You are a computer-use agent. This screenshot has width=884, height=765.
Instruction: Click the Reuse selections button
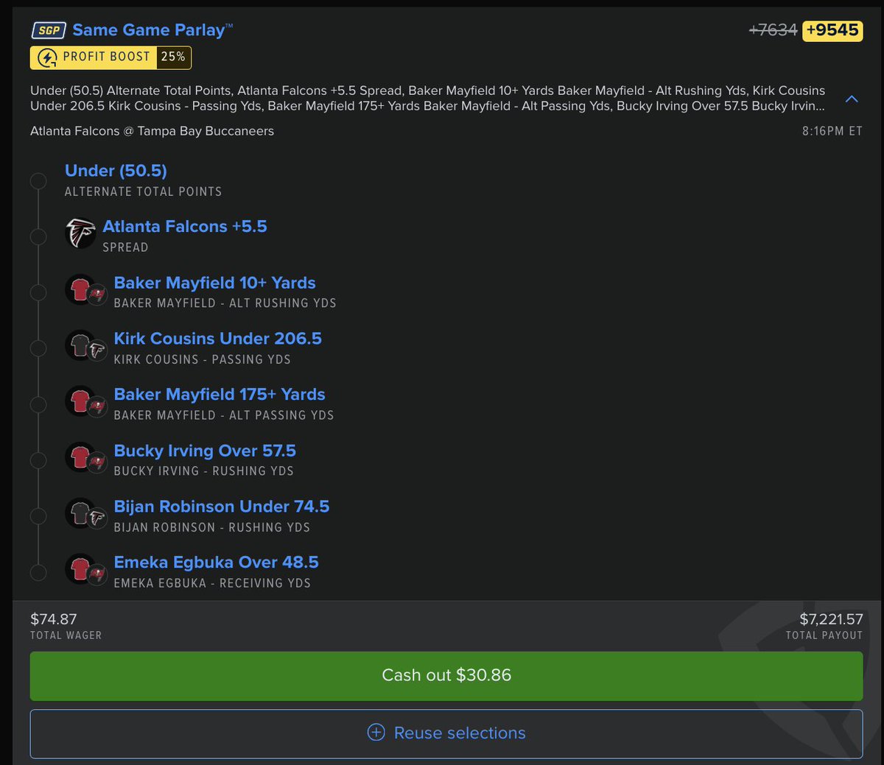pyautogui.click(x=446, y=733)
